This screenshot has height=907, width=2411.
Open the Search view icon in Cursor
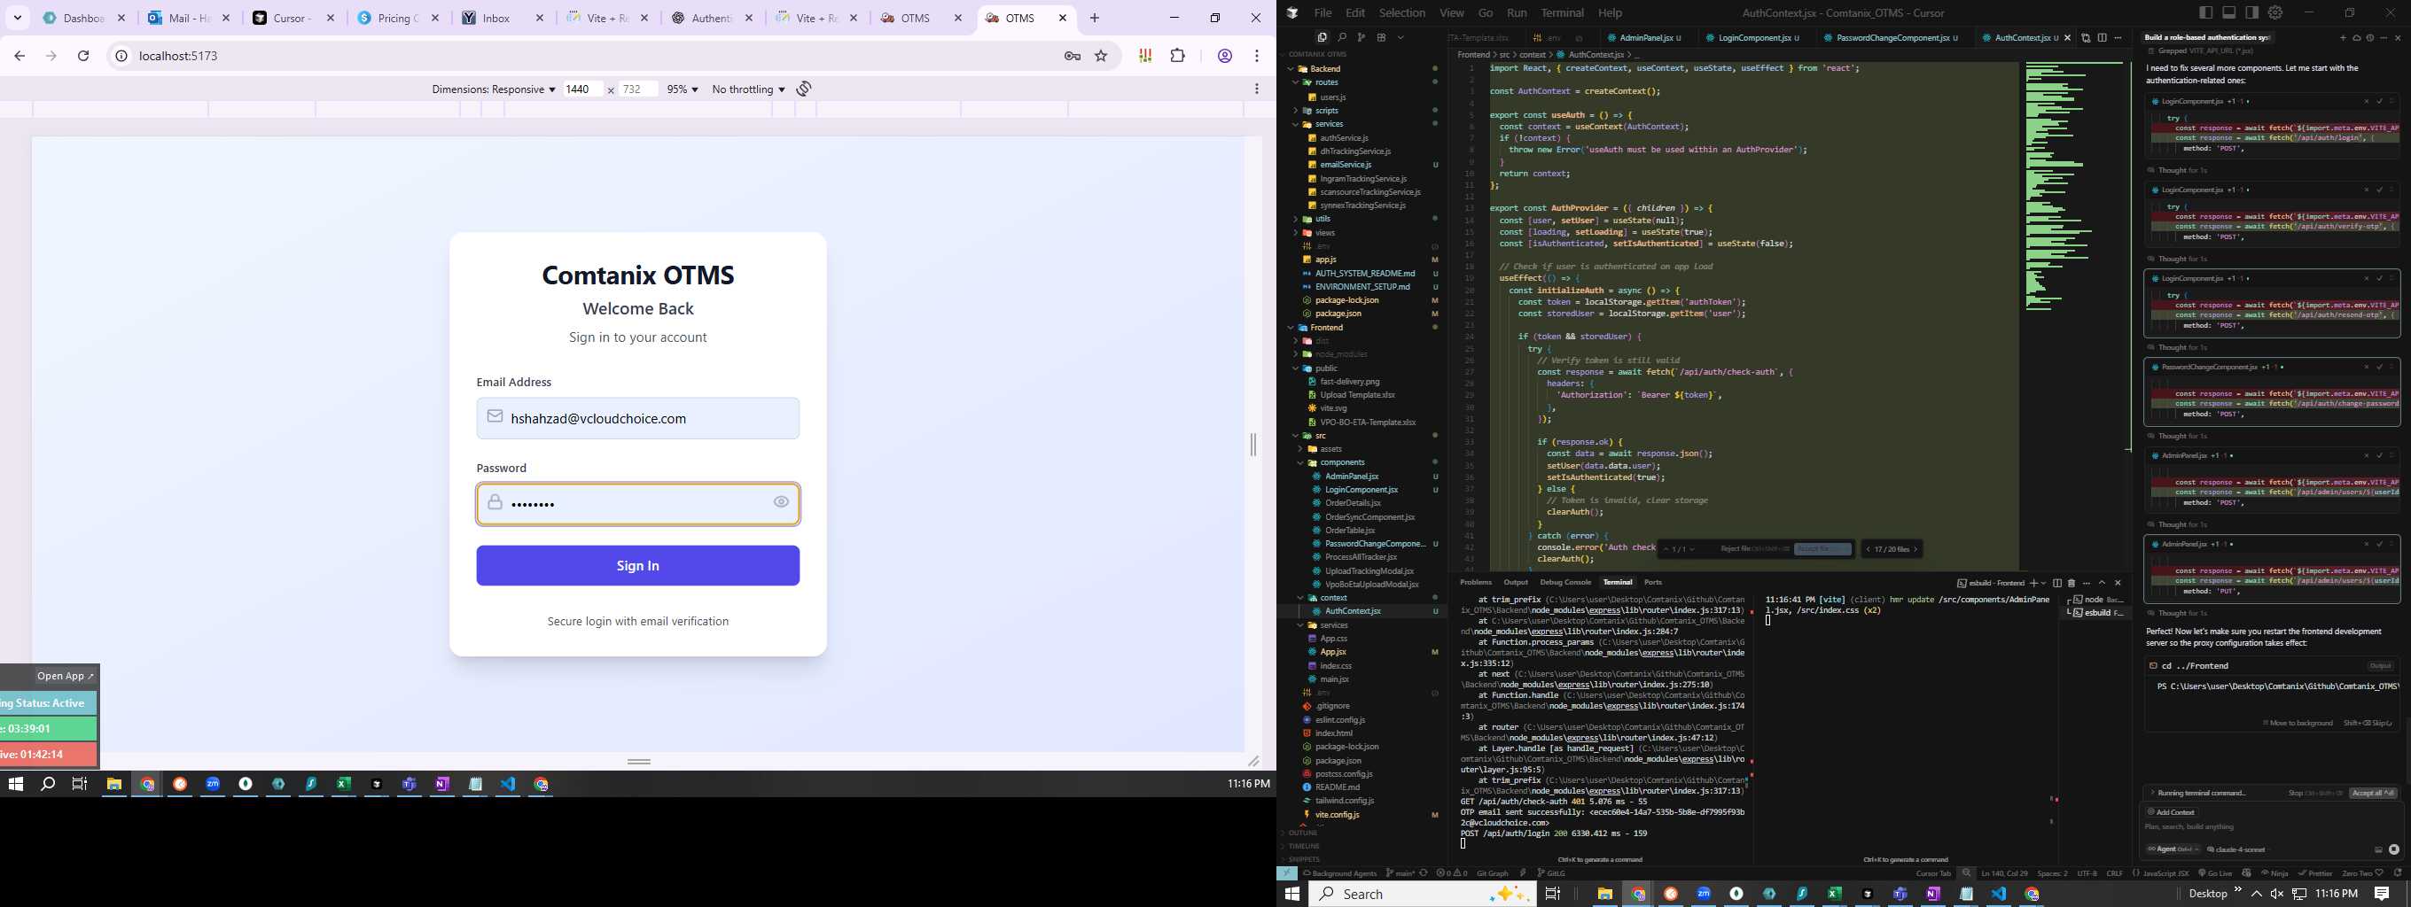(x=1341, y=37)
